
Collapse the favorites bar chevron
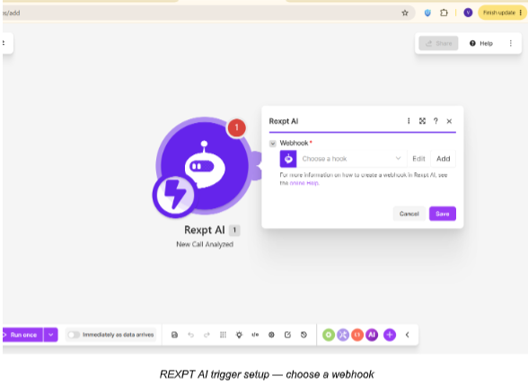click(x=408, y=335)
